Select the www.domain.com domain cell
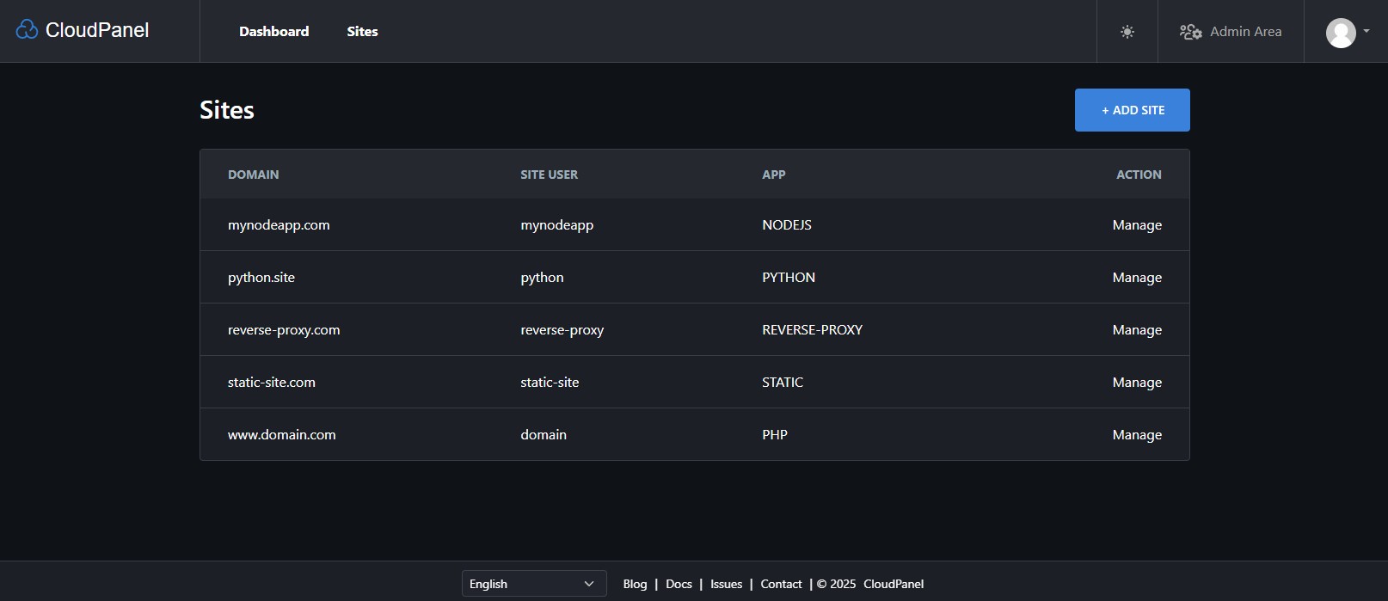Screen dimensions: 1388x601 pos(282,435)
